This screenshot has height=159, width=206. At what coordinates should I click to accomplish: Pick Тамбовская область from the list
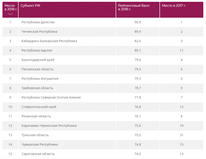click(x=37, y=88)
